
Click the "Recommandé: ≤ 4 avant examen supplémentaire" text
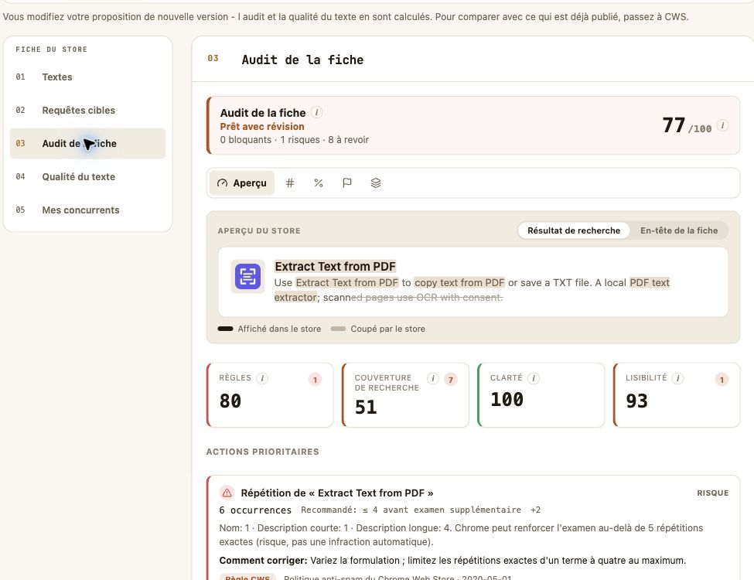pyautogui.click(x=411, y=510)
